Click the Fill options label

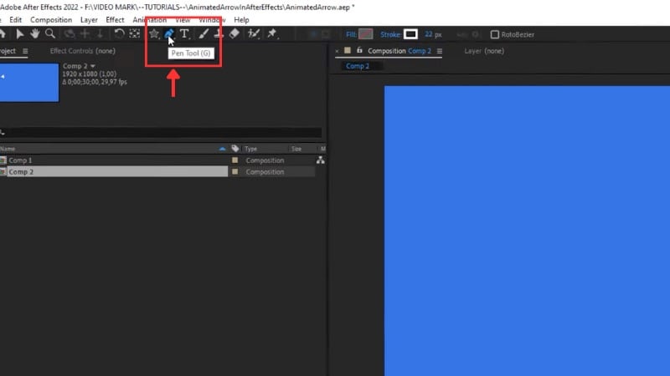click(x=351, y=34)
